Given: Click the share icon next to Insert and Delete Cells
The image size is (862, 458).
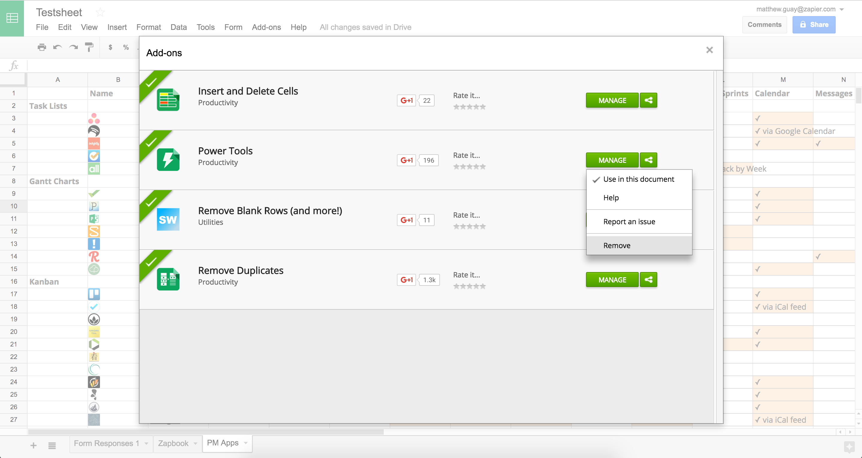Looking at the screenshot, I should click(649, 100).
